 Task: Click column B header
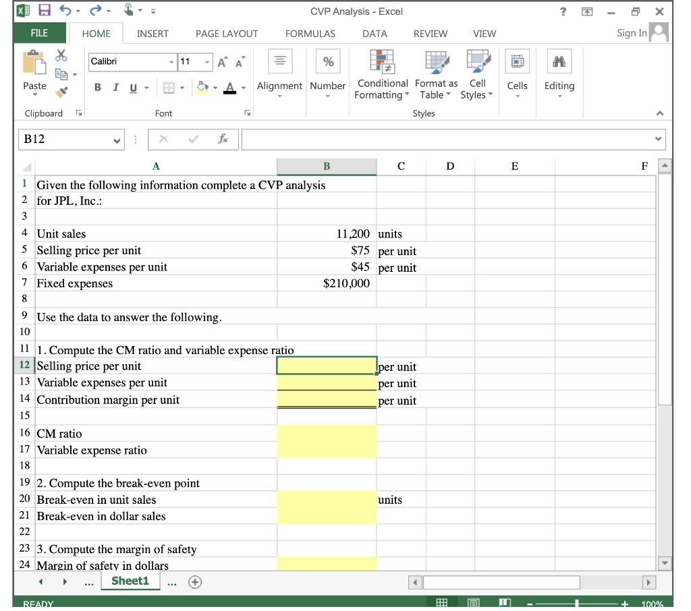pos(327,167)
